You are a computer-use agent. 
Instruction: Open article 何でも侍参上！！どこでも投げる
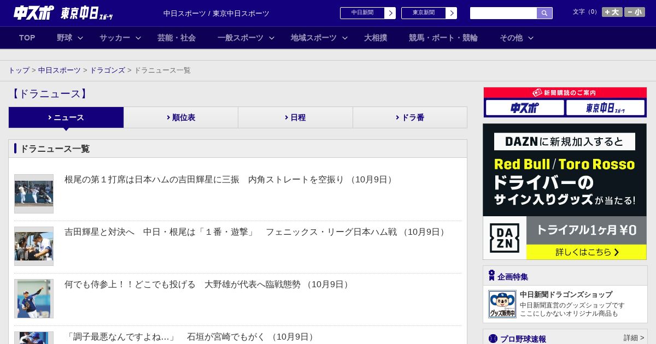tap(208, 284)
